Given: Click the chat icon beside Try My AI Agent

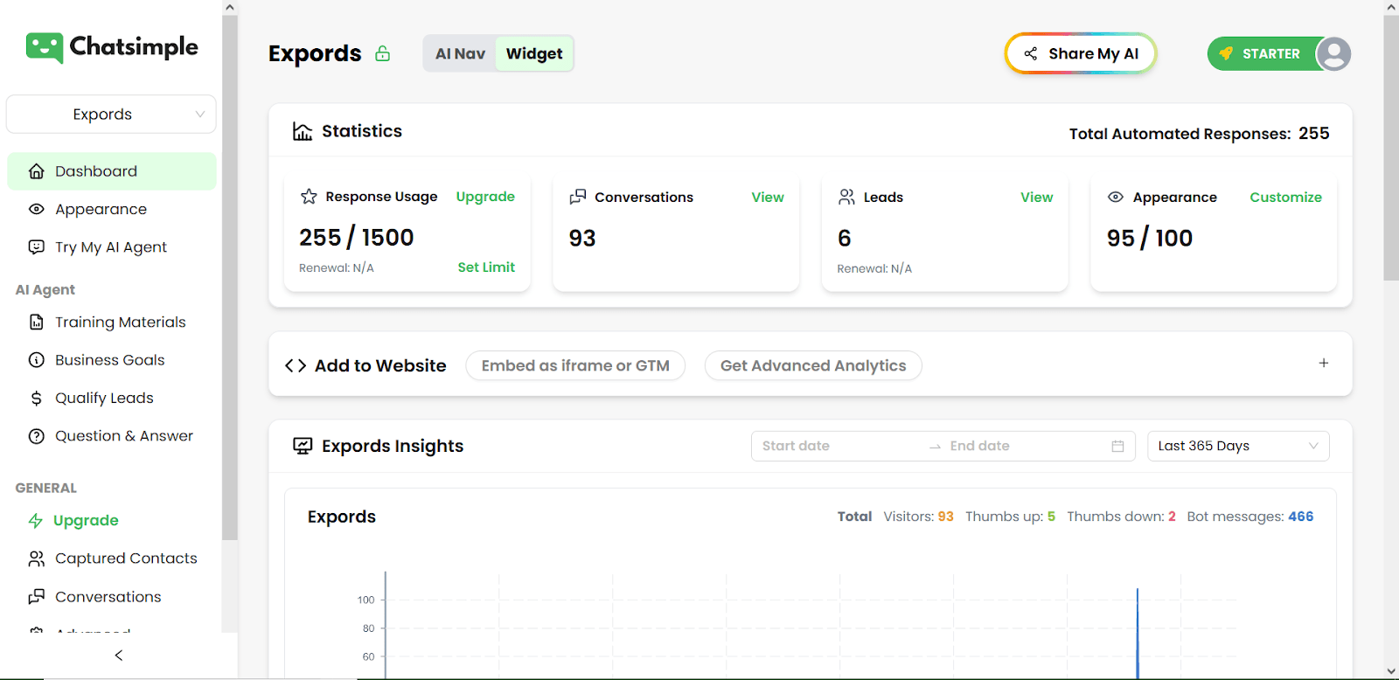Looking at the screenshot, I should [x=37, y=246].
